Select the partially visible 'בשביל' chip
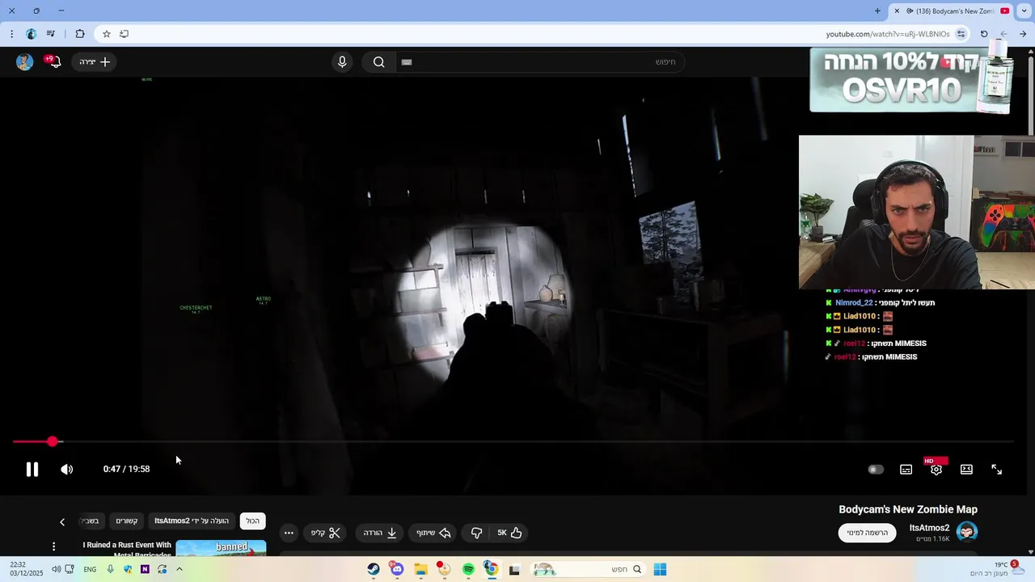1035x582 pixels. (90, 521)
